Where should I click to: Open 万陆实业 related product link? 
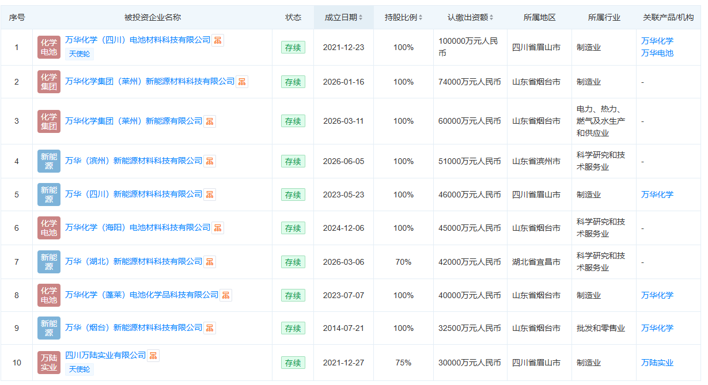point(657,363)
